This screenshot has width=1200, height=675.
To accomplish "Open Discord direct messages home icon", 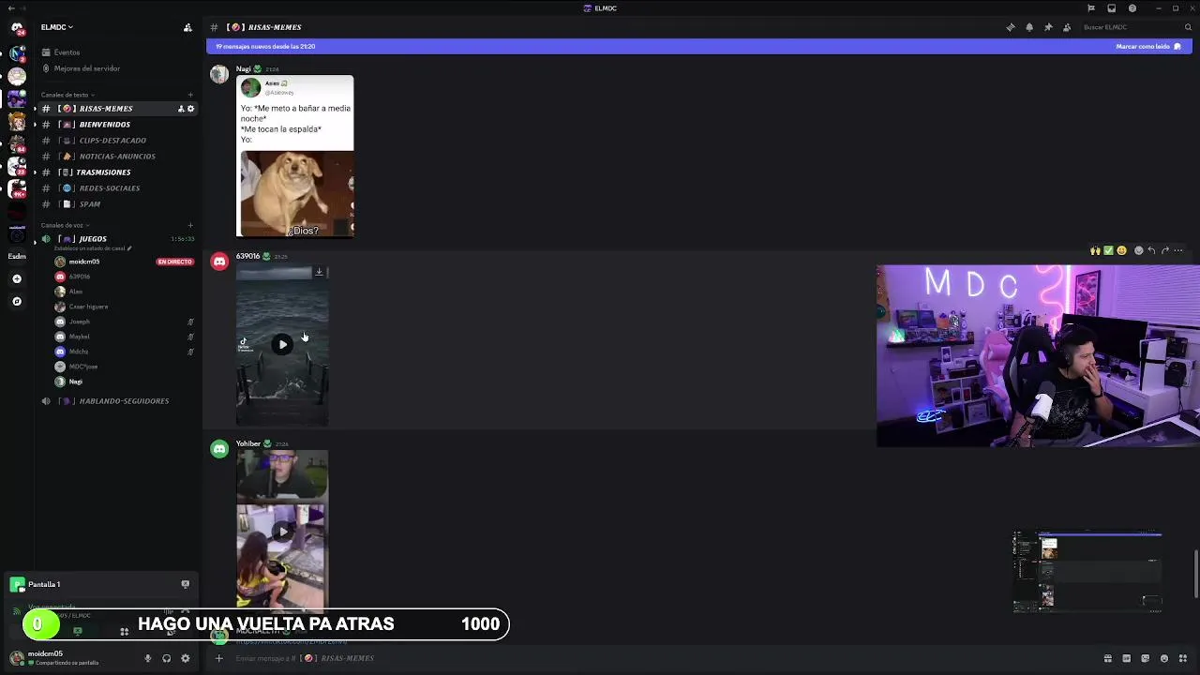I will pyautogui.click(x=17, y=28).
